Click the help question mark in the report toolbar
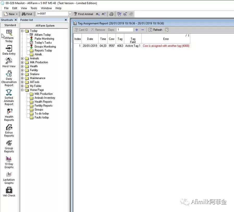Image resolution: width=234 pixels, height=212 pixels. [167, 30]
